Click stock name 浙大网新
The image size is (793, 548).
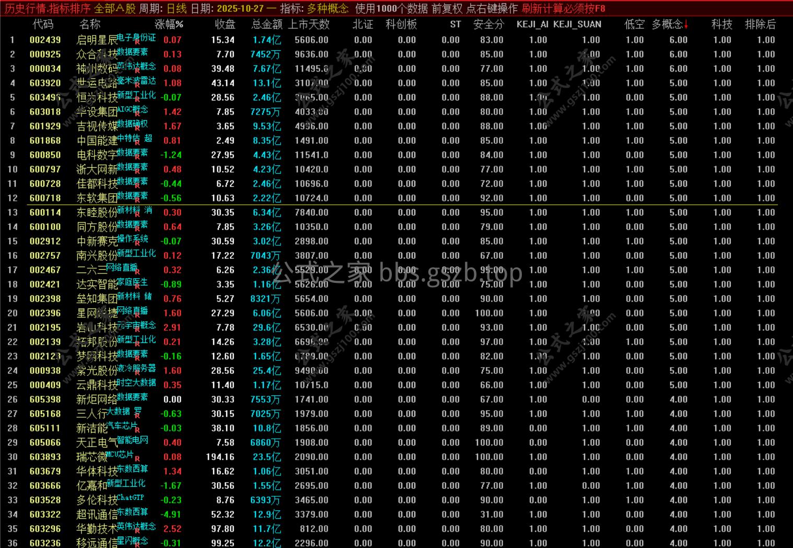[x=97, y=170]
